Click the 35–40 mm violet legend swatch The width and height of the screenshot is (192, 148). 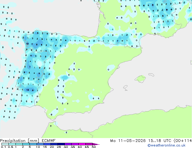75,144
